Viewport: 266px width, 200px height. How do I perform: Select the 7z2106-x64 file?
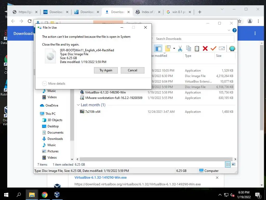coord(157,111)
